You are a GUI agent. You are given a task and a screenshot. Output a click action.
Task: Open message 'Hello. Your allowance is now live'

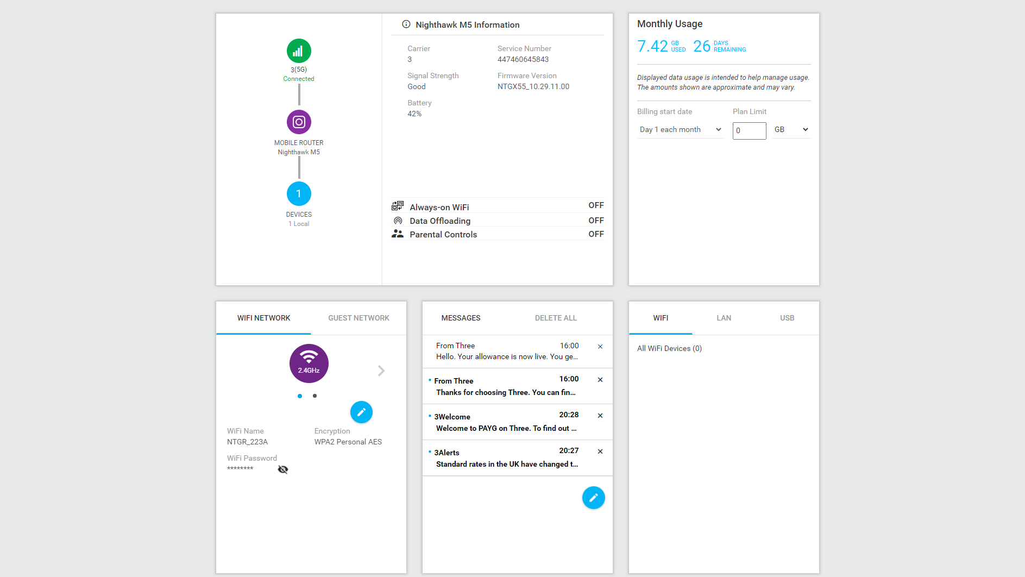[507, 352]
